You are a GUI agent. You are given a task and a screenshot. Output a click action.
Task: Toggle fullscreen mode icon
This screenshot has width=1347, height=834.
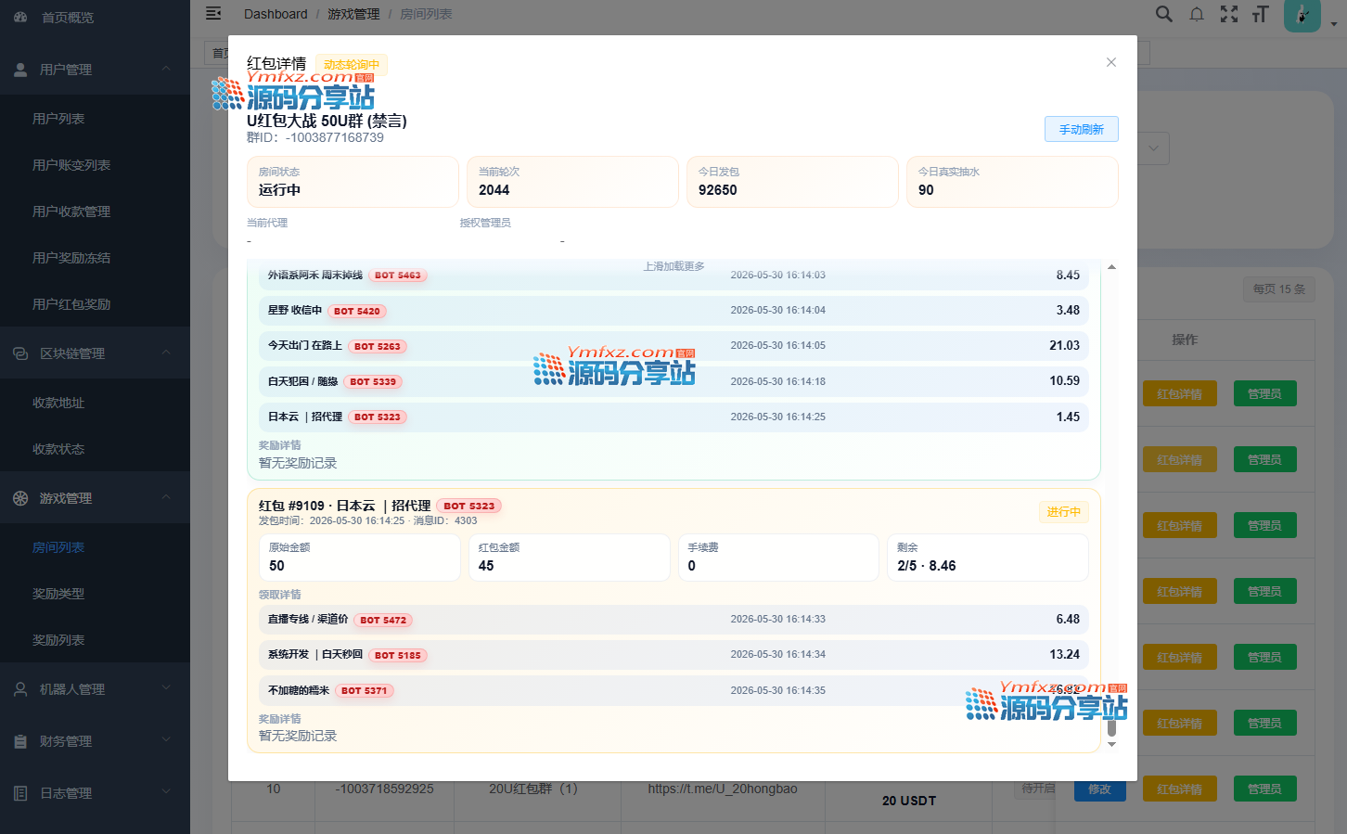1229,14
